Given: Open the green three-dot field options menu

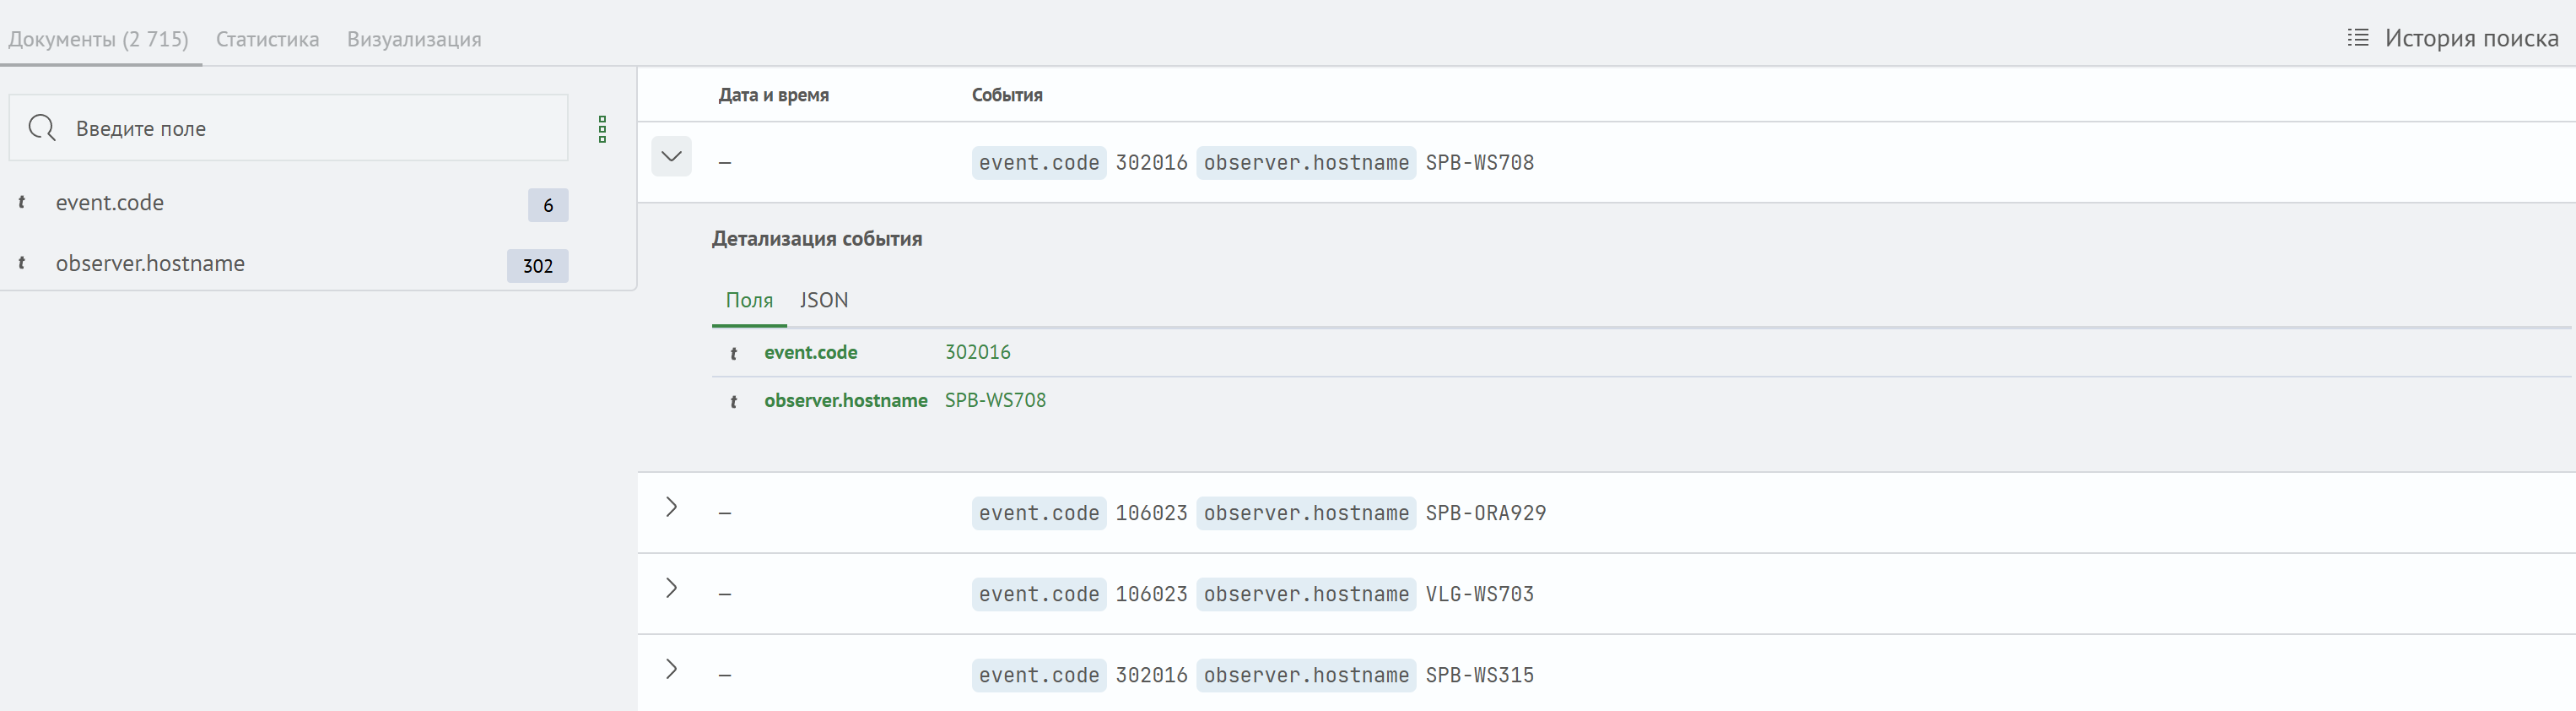Looking at the screenshot, I should [x=602, y=129].
